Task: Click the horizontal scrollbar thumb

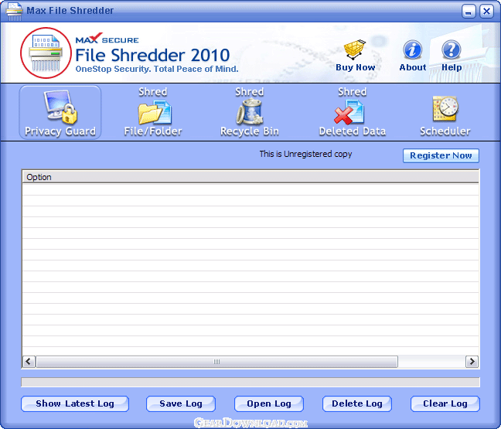Action: point(217,362)
